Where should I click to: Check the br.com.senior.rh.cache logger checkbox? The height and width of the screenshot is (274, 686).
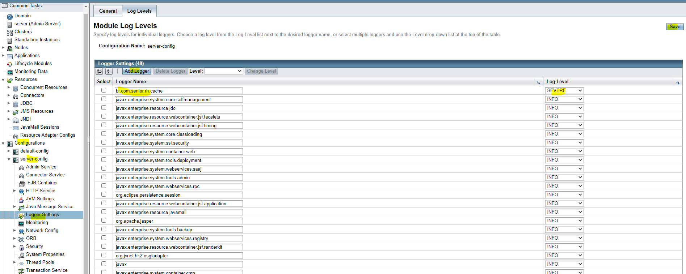click(104, 90)
